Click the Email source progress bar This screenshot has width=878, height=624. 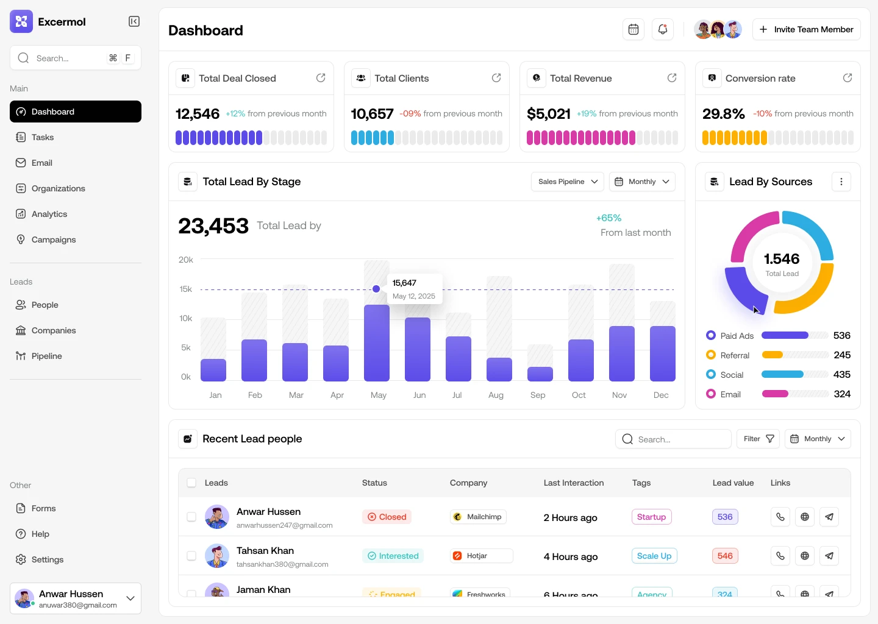click(x=795, y=394)
